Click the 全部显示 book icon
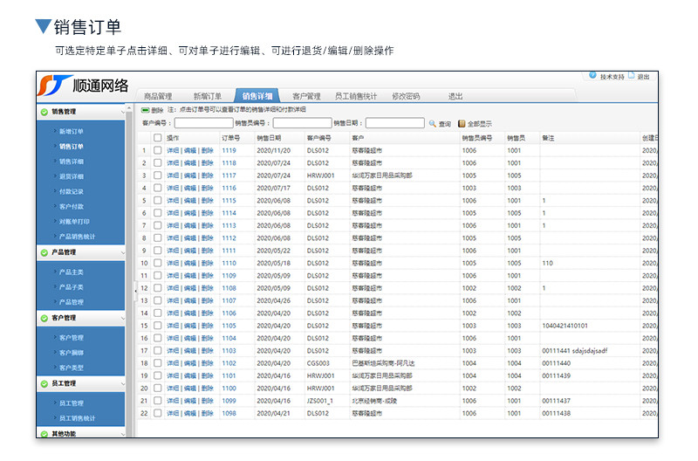Image resolution: width=698 pixels, height=461 pixels. tap(462, 123)
